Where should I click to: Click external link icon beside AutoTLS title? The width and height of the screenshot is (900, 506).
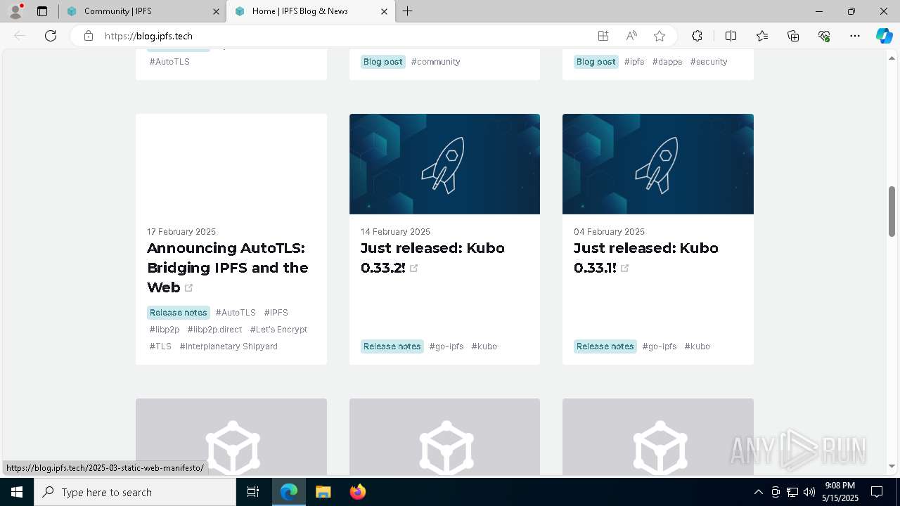188,288
